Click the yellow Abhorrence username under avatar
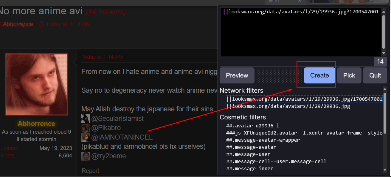The image size is (391, 177). (36, 124)
